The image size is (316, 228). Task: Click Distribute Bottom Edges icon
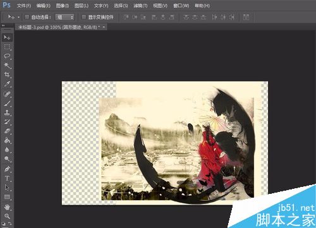204,17
